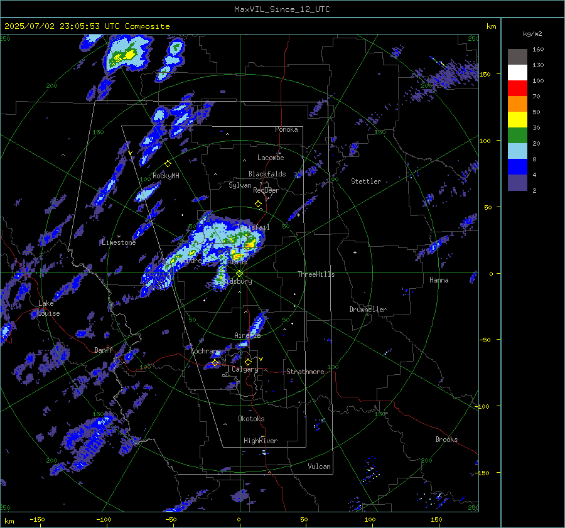Click the -150 x-axis tick label

(37, 519)
